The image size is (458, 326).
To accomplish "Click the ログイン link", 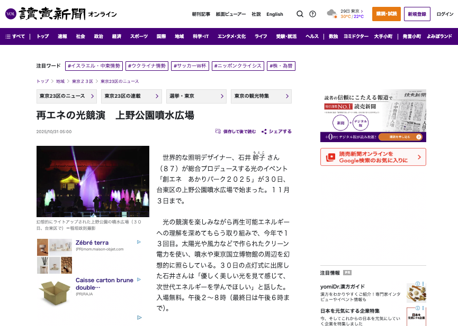I will (445, 14).
